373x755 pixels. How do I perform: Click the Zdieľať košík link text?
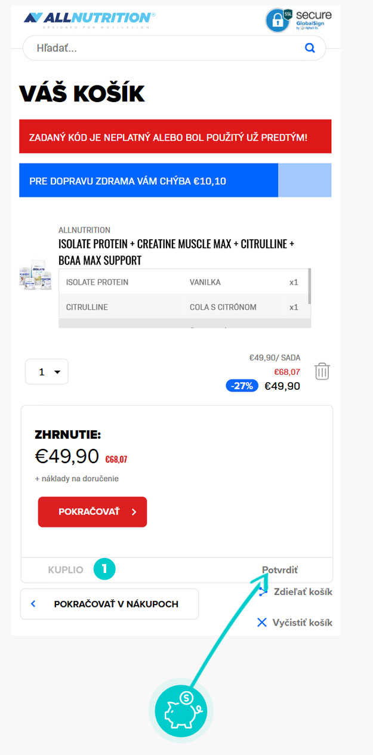[303, 592]
